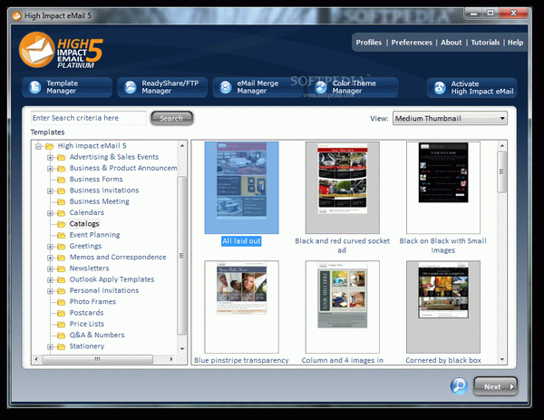Click the Search button

click(x=171, y=118)
